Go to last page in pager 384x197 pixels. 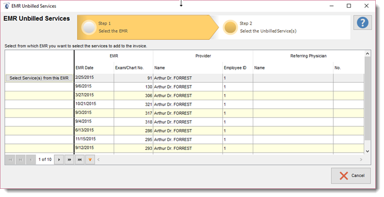pos(80,160)
